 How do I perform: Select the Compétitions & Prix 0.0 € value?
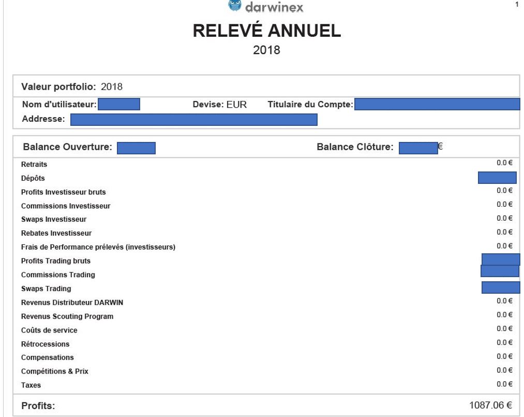504,370
